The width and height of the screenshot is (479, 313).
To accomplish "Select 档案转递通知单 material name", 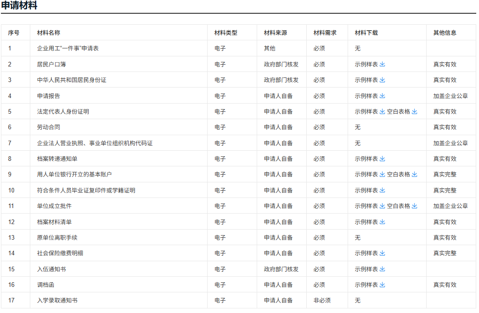I will point(57,159).
